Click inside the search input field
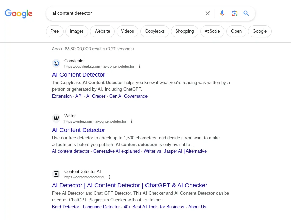 (x=128, y=13)
